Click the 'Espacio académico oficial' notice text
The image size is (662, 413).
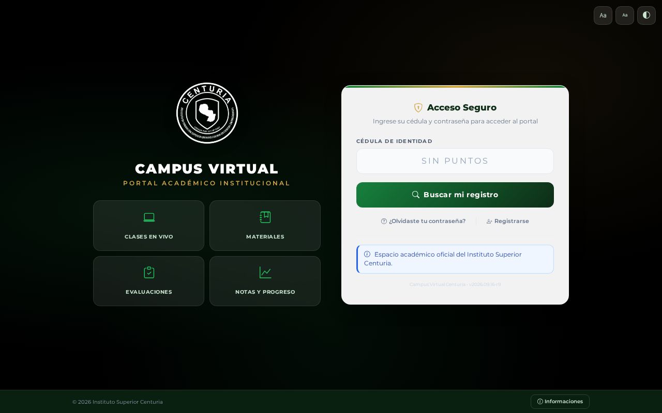[x=443, y=259]
